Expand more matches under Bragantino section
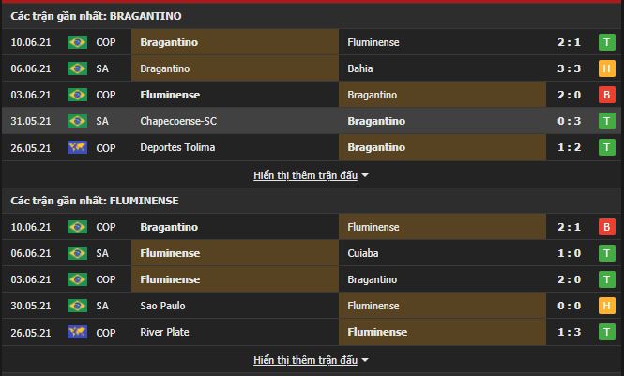 [311, 175]
